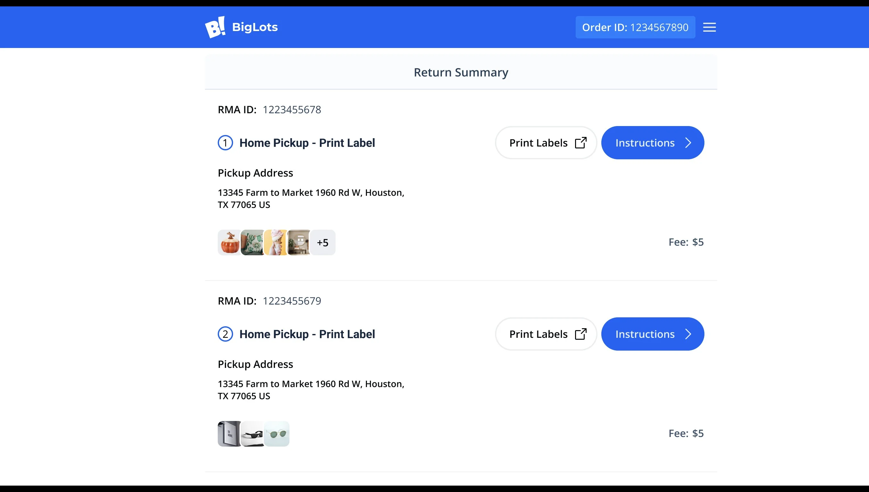Click first Home Pickup - Print Label heading
869x492 pixels.
coord(307,143)
